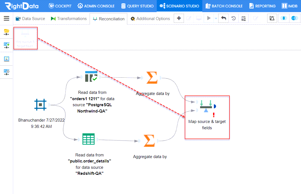Image resolution: width=301 pixels, height=194 pixels.
Task: Toggle the hamburger menu
Action: click(7, 18)
